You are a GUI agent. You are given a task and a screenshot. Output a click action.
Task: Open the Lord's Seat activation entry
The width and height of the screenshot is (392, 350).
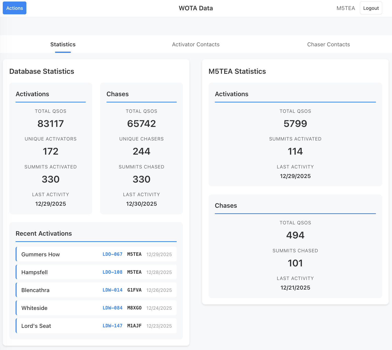point(36,326)
